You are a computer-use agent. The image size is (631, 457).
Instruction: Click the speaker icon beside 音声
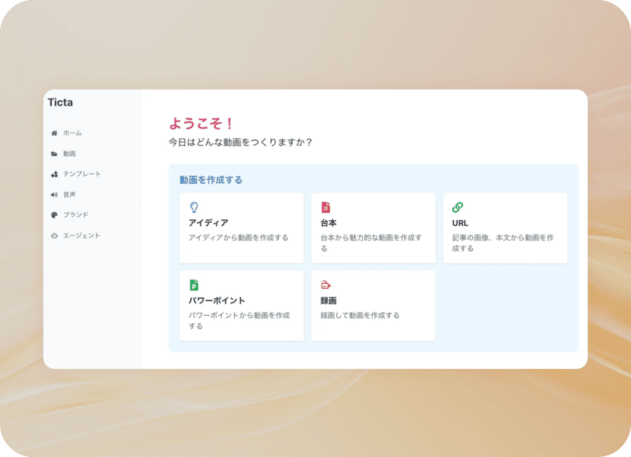pos(54,195)
